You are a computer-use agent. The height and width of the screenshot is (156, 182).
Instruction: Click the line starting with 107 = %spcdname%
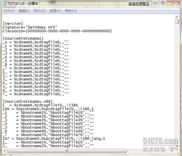[x=54, y=139]
